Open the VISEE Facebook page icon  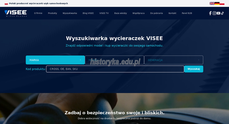[x=210, y=13]
